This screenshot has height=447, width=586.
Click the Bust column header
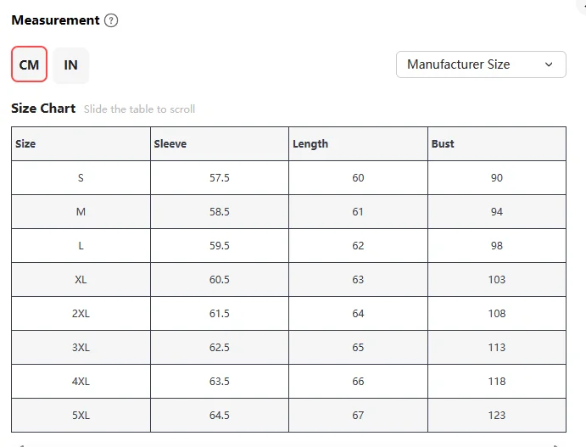point(443,144)
